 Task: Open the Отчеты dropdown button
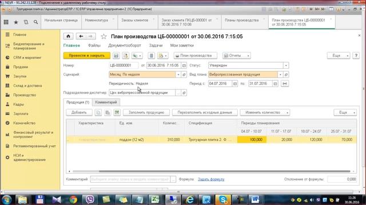click(236, 56)
